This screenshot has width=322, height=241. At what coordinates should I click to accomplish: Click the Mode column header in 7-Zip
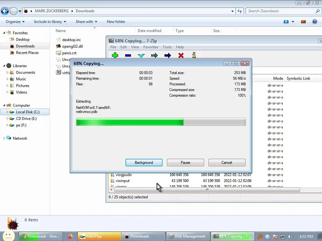pos(278,78)
